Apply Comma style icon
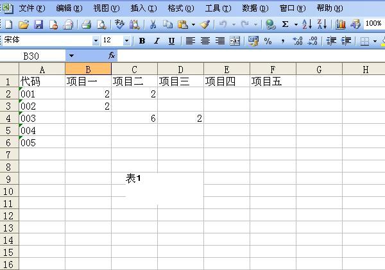 tap(283, 41)
